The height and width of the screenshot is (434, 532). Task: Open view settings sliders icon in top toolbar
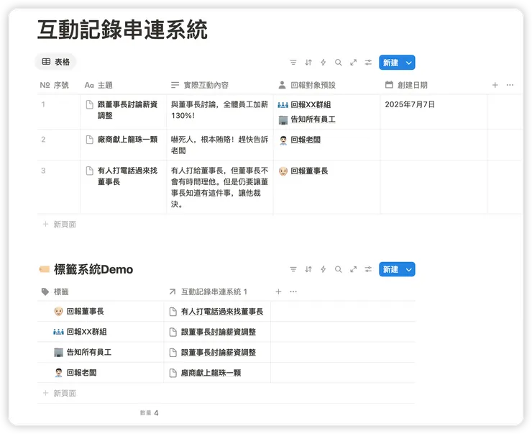coord(368,63)
